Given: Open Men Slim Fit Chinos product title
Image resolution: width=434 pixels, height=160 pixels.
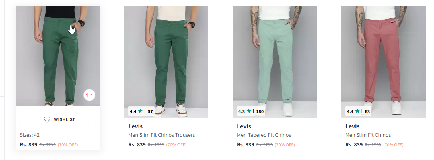Looking at the screenshot, I should pos(368,135).
